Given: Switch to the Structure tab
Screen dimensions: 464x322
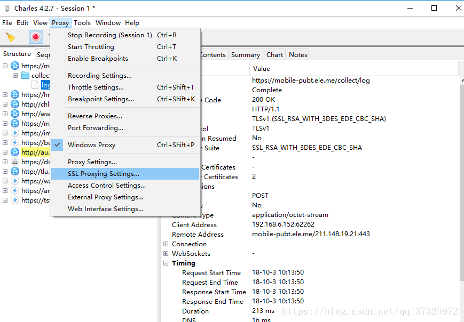Looking at the screenshot, I should point(17,54).
